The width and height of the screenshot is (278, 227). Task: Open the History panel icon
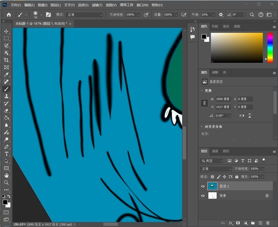[192, 29]
